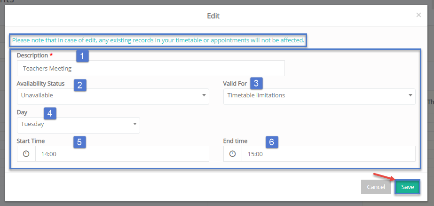Click the teal notice about existing records
This screenshot has height=206, width=434.
click(x=158, y=40)
